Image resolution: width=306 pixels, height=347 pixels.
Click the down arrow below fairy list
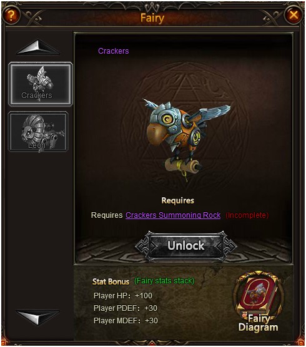38,317
